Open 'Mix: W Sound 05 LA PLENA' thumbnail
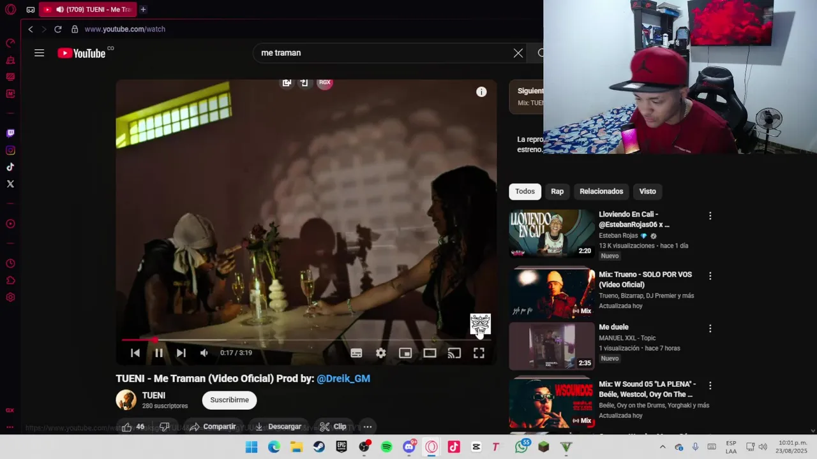 (551, 403)
